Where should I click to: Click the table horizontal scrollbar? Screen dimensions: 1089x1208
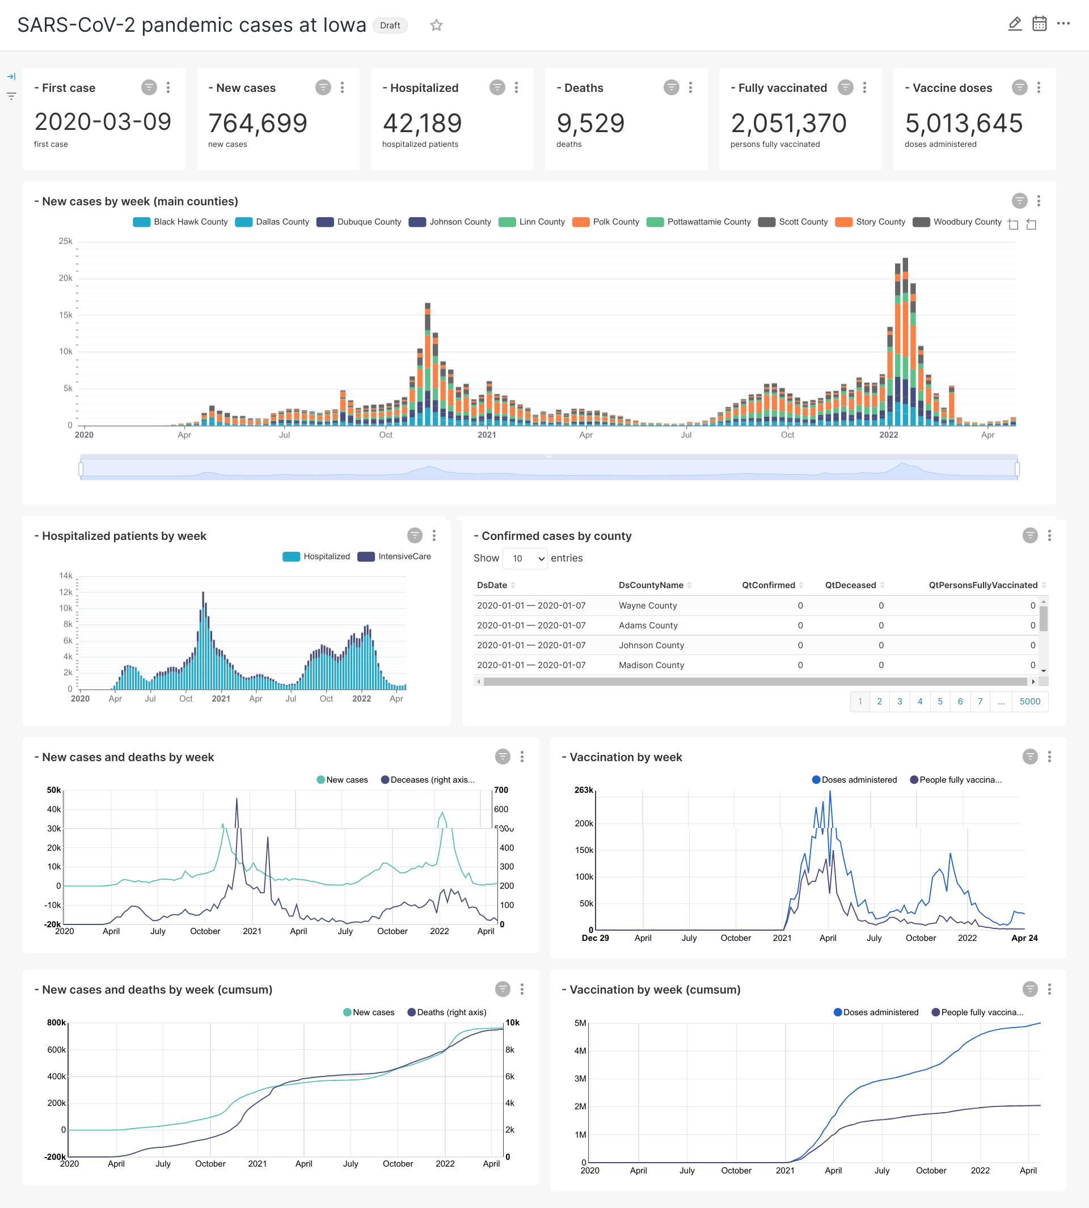point(754,681)
